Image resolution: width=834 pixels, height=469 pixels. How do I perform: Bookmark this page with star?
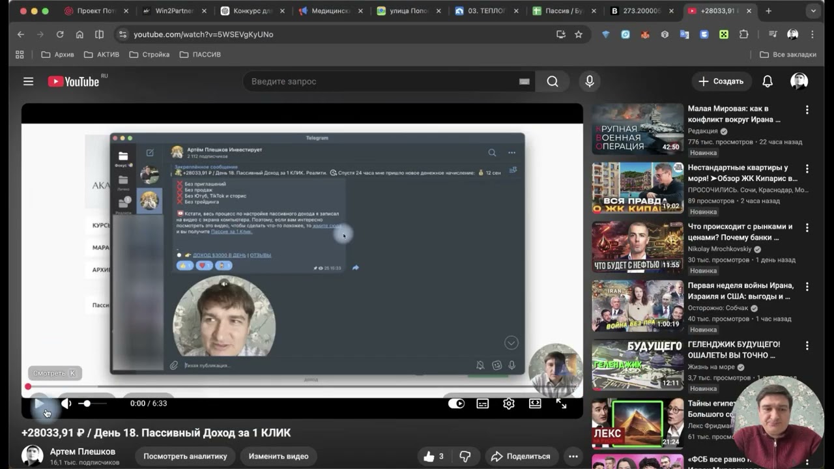[579, 35]
